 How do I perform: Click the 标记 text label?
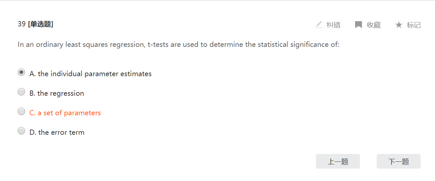tap(414, 25)
